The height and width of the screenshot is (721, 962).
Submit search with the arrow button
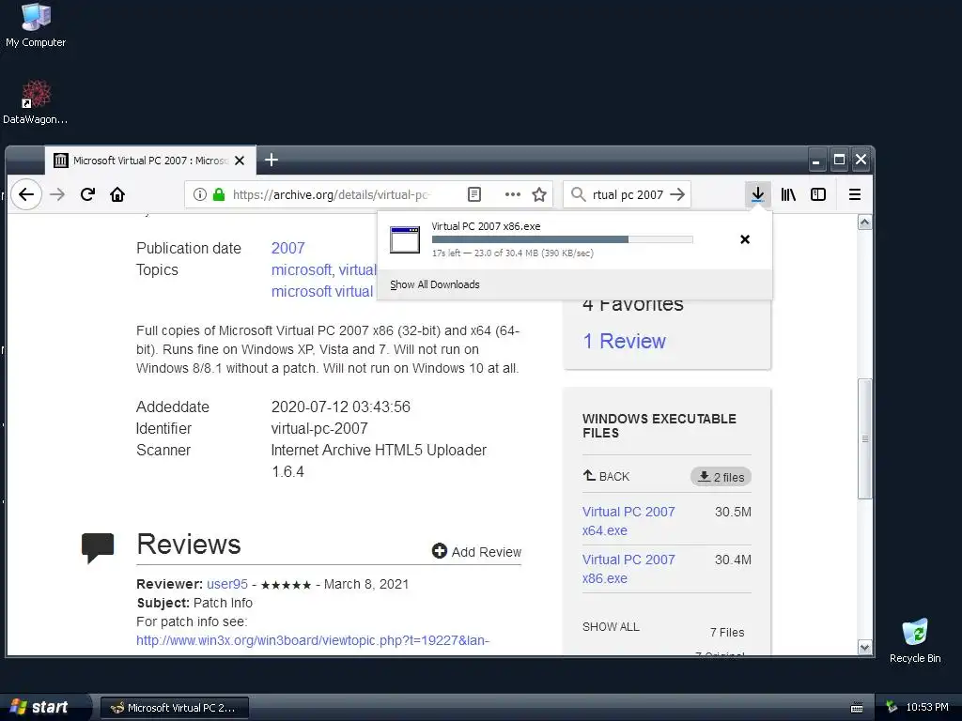coord(677,194)
